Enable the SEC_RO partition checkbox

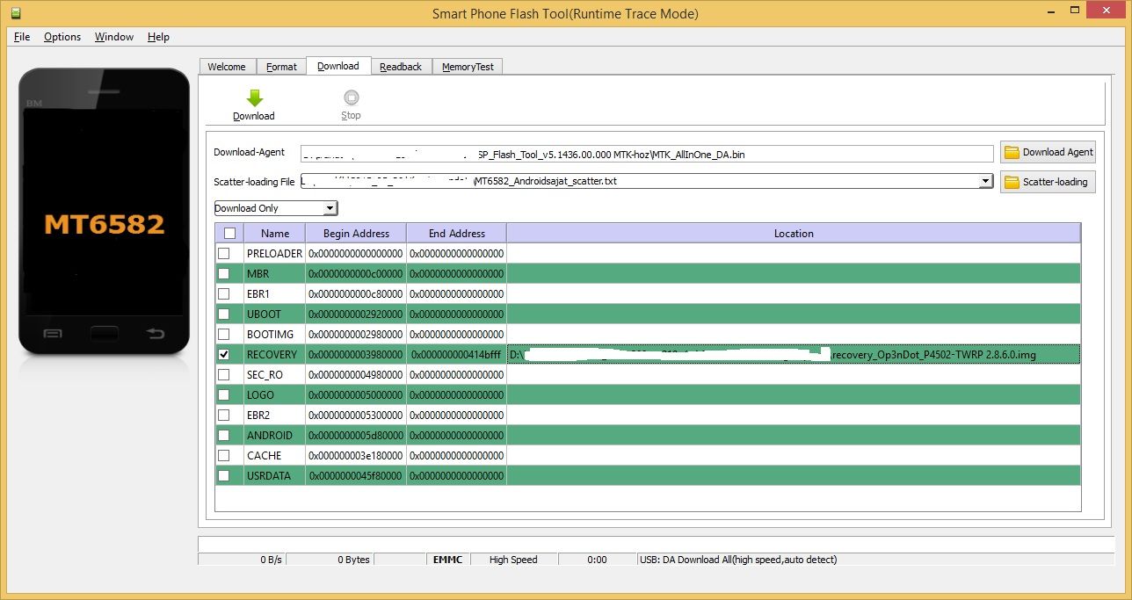click(224, 374)
